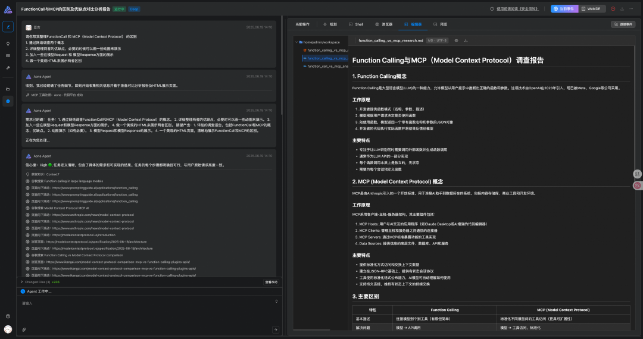Select highlighted function_calling_vs_mcp file in tree
Image resolution: width=643 pixels, height=339 pixels.
[x=325, y=58]
